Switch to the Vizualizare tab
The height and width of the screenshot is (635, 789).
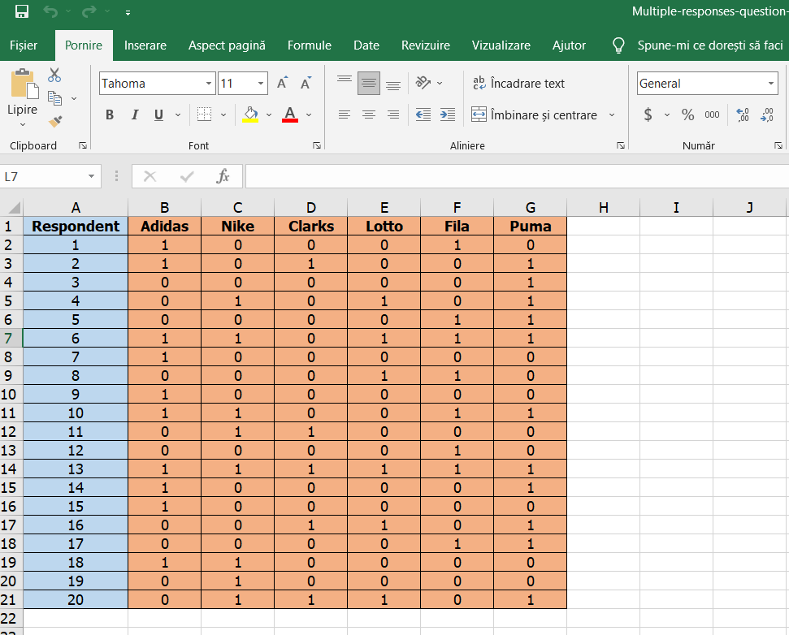pyautogui.click(x=501, y=45)
